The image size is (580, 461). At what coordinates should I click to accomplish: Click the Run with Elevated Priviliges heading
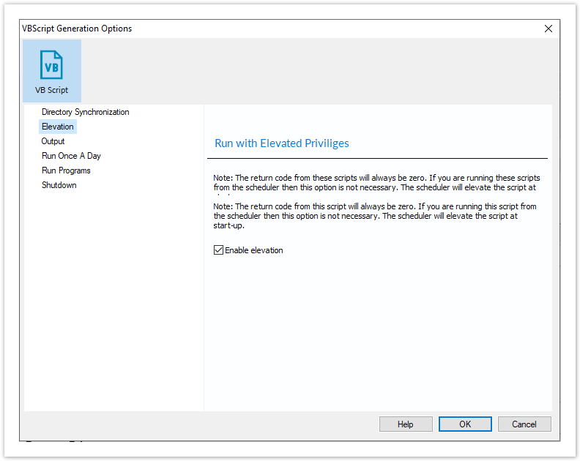tap(281, 143)
